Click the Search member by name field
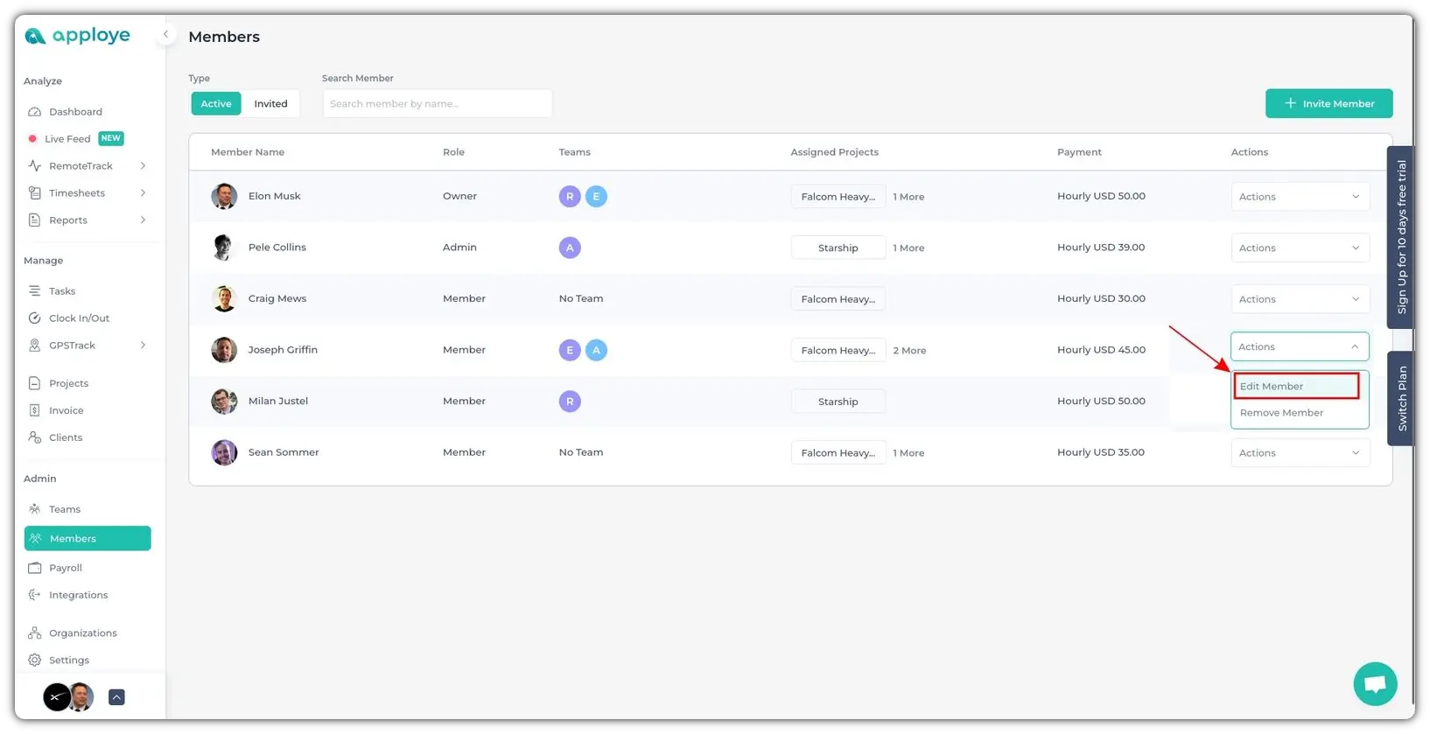The width and height of the screenshot is (1430, 734). (x=437, y=104)
